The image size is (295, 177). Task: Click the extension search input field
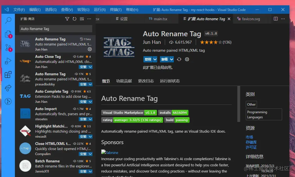click(56, 29)
